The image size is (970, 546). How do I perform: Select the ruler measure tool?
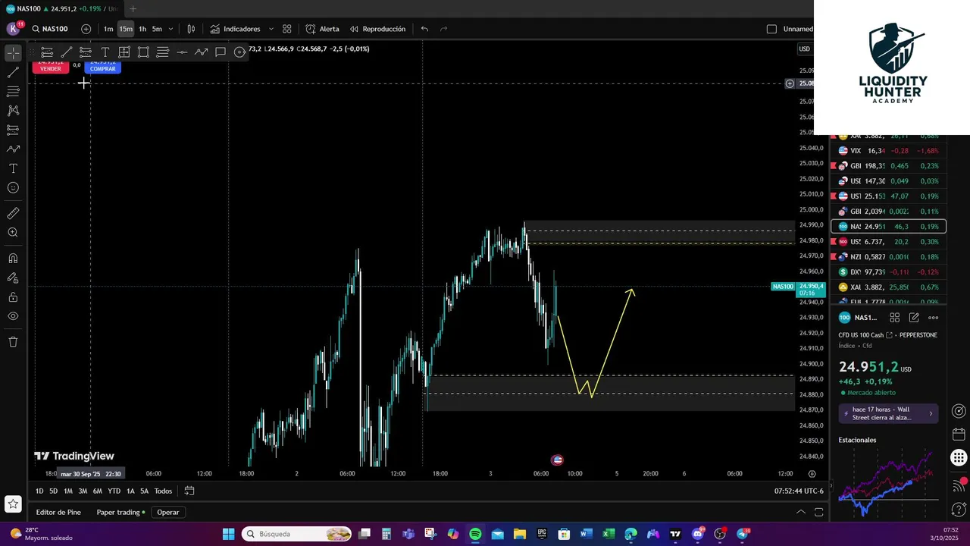point(13,214)
